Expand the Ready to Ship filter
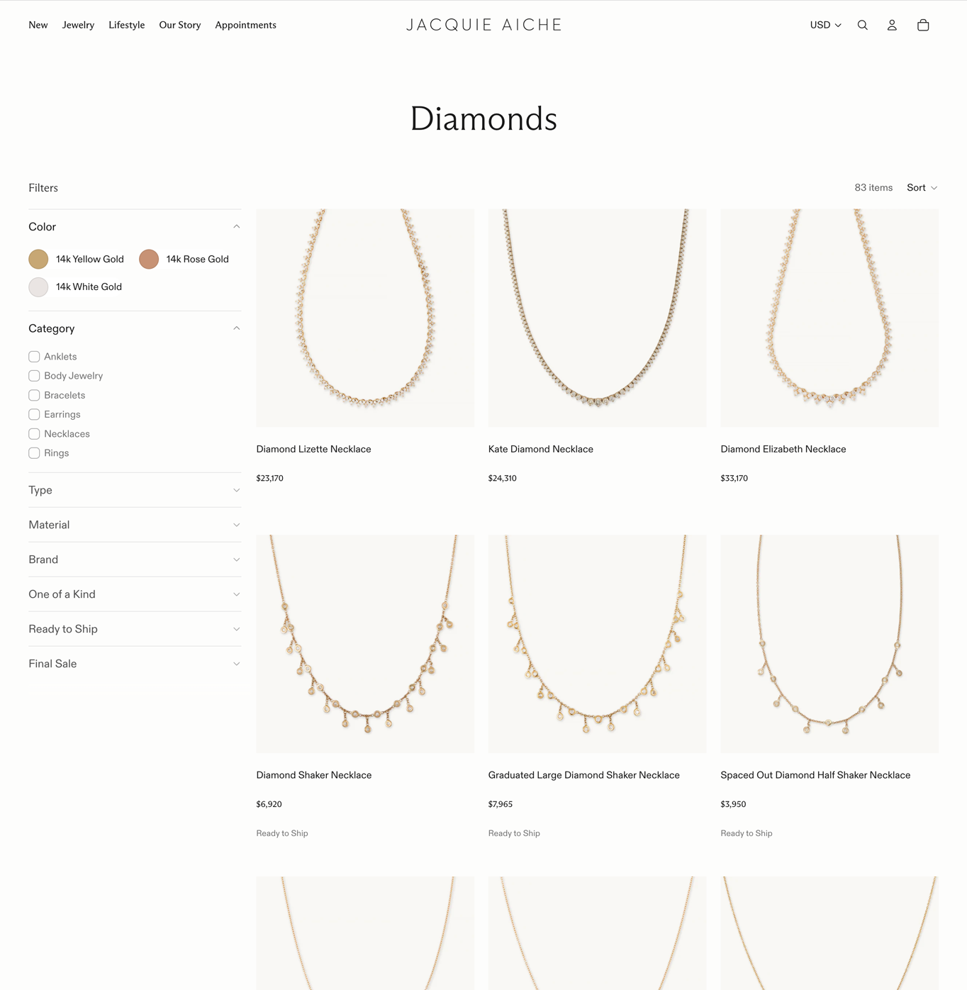Viewport: 967px width, 990px height. coord(135,629)
